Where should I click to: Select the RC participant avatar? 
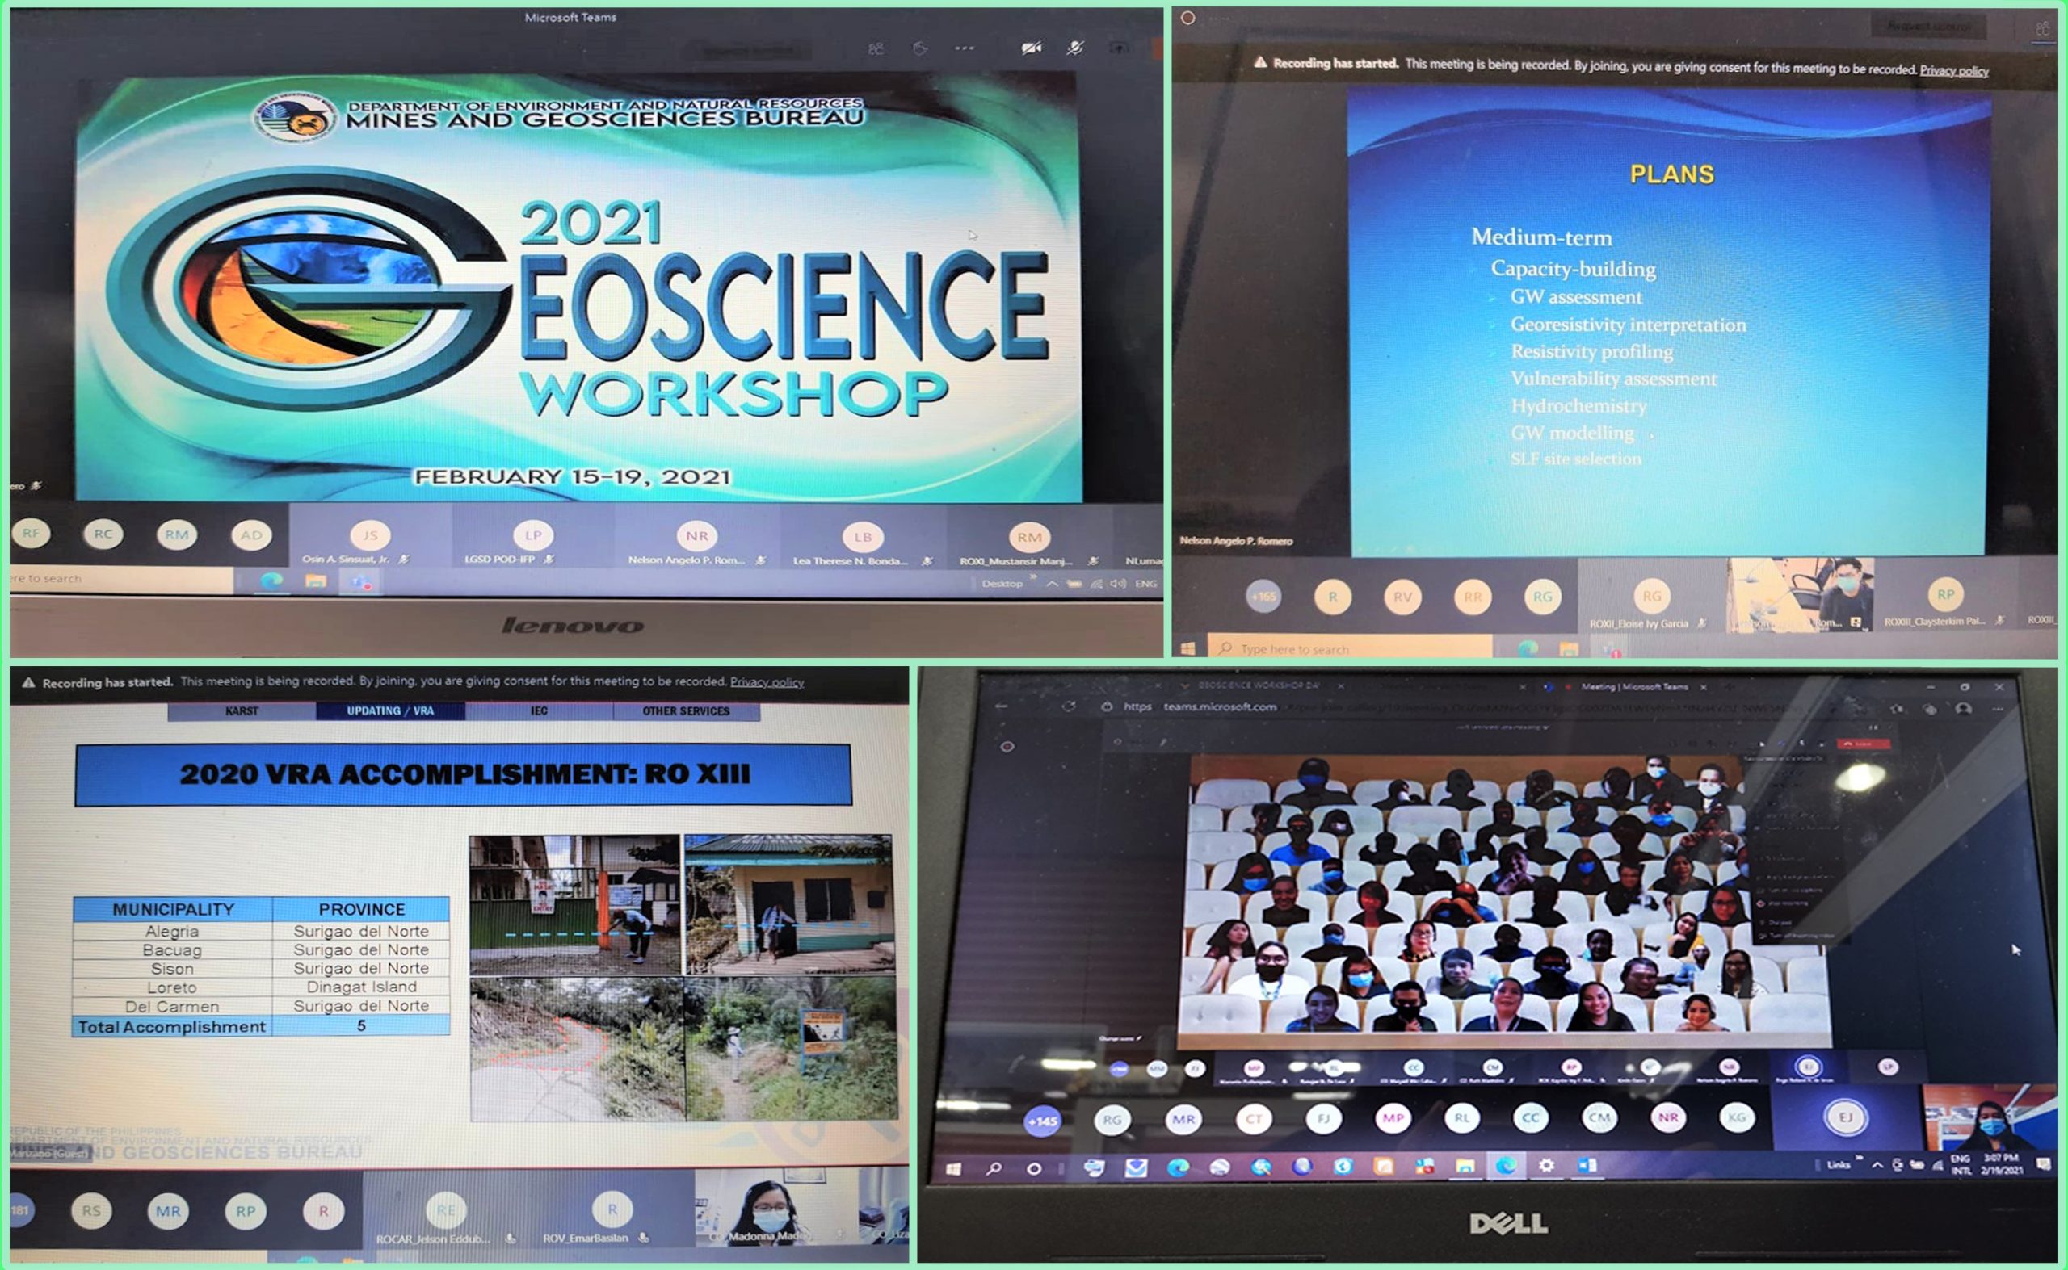click(103, 534)
